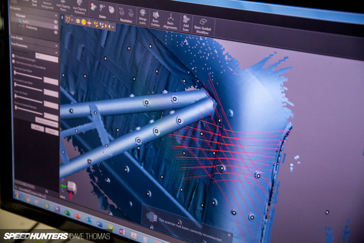Viewport: 364px width, 243px height.
Task: Click the wireframe cube view icon in viewport toolbar
Action: tap(67, 19)
